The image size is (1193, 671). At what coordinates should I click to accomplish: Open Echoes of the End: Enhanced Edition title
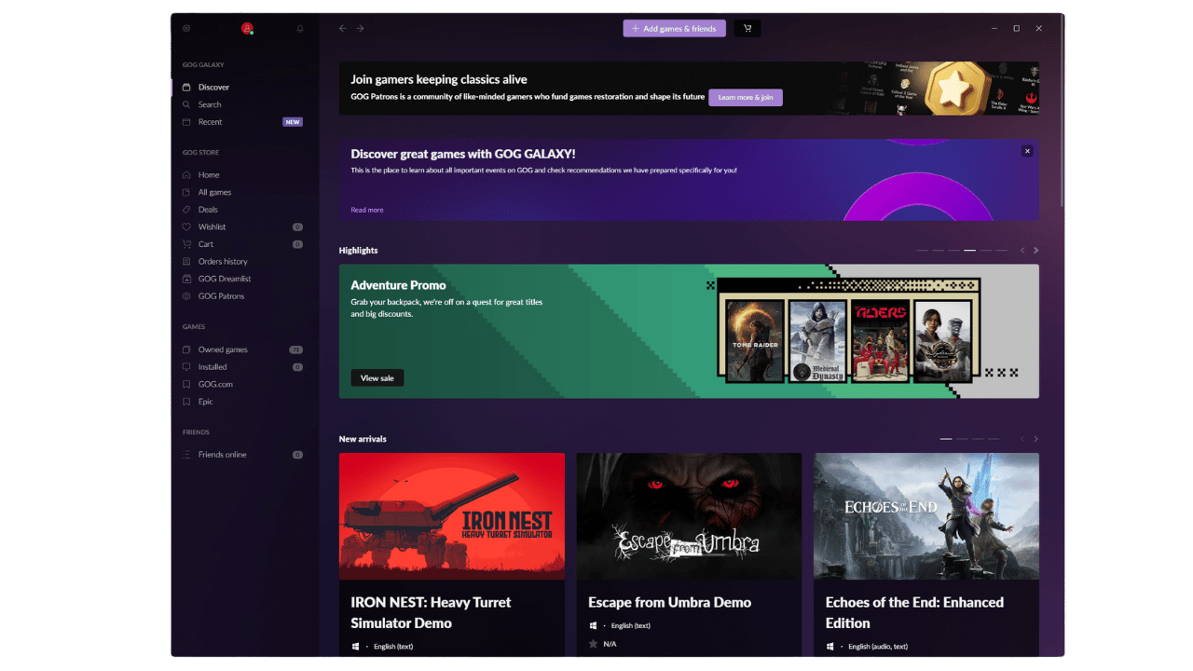click(x=914, y=612)
